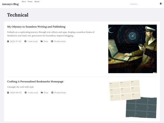
Task: Toggle the dark mode theme switch
Action: coord(161,4)
